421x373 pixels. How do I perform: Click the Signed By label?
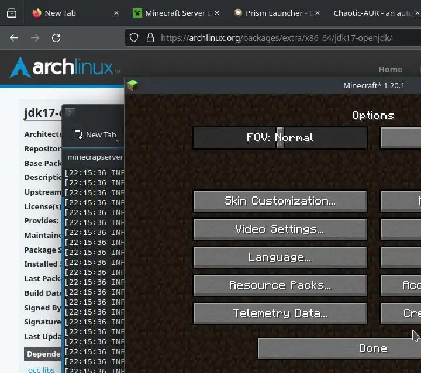click(x=43, y=308)
